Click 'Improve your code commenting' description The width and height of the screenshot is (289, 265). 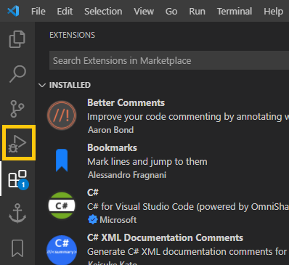(188, 117)
